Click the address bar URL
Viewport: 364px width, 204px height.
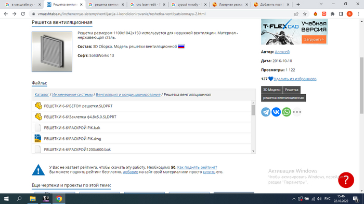[x=122, y=14]
